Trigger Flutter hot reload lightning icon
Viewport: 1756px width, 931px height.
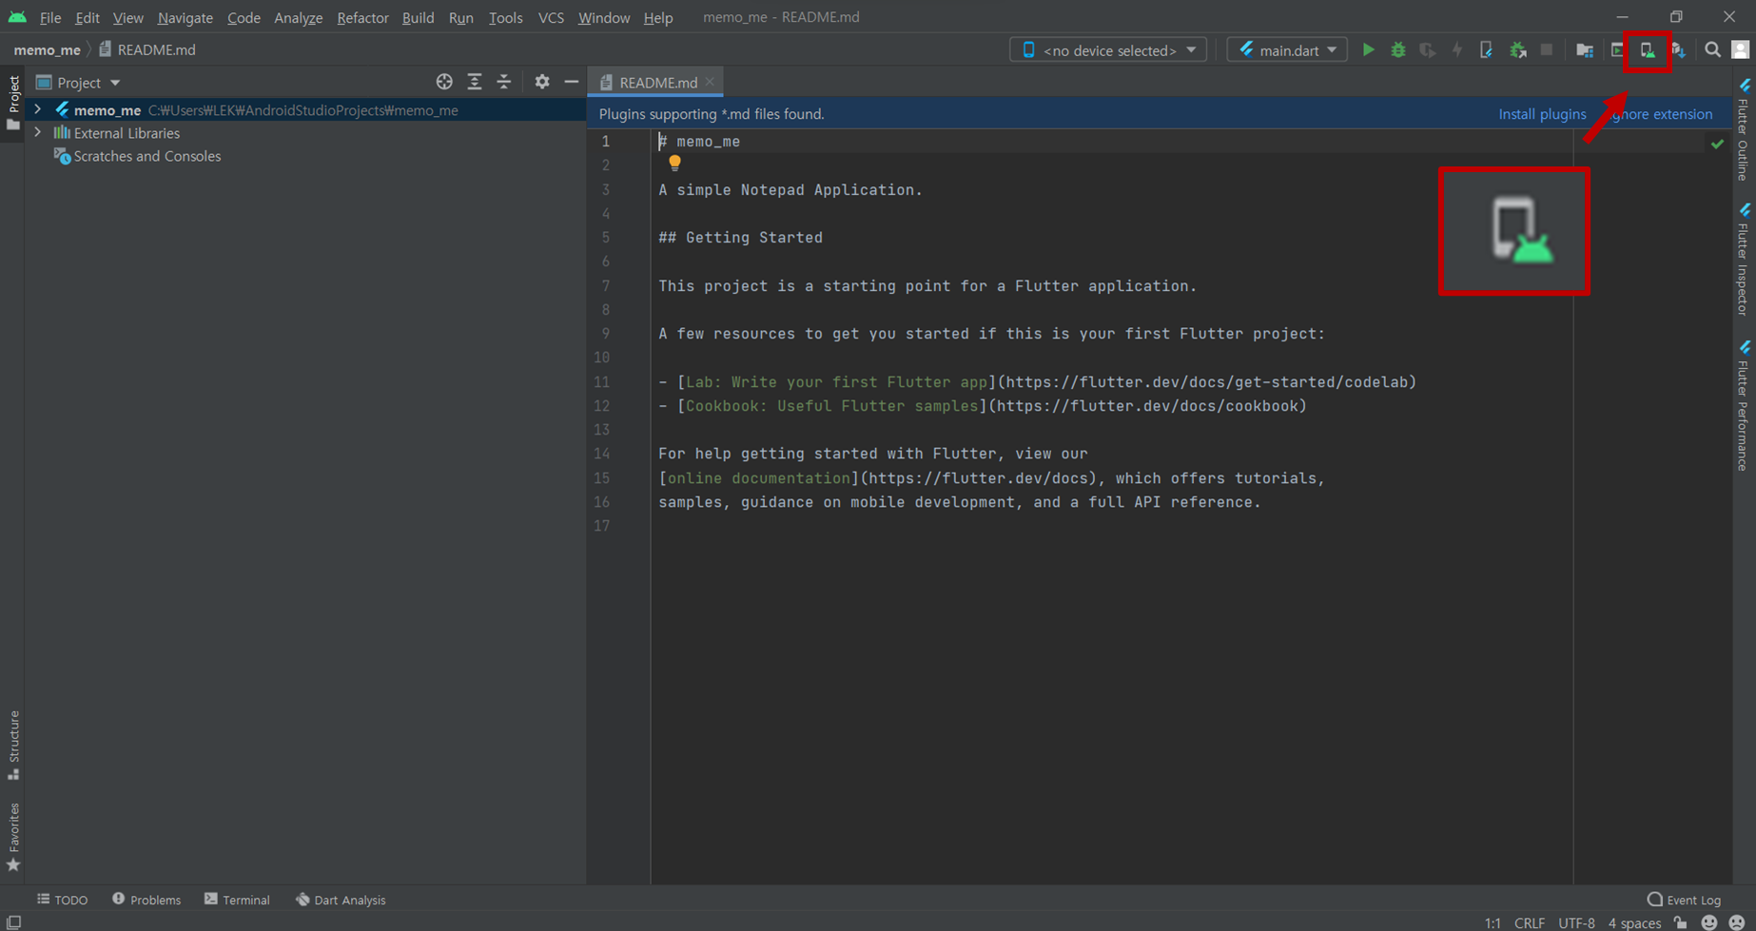click(1456, 49)
